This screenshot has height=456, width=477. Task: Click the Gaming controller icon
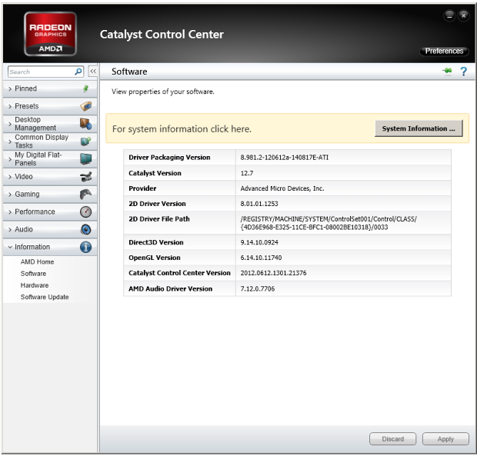[x=86, y=195]
